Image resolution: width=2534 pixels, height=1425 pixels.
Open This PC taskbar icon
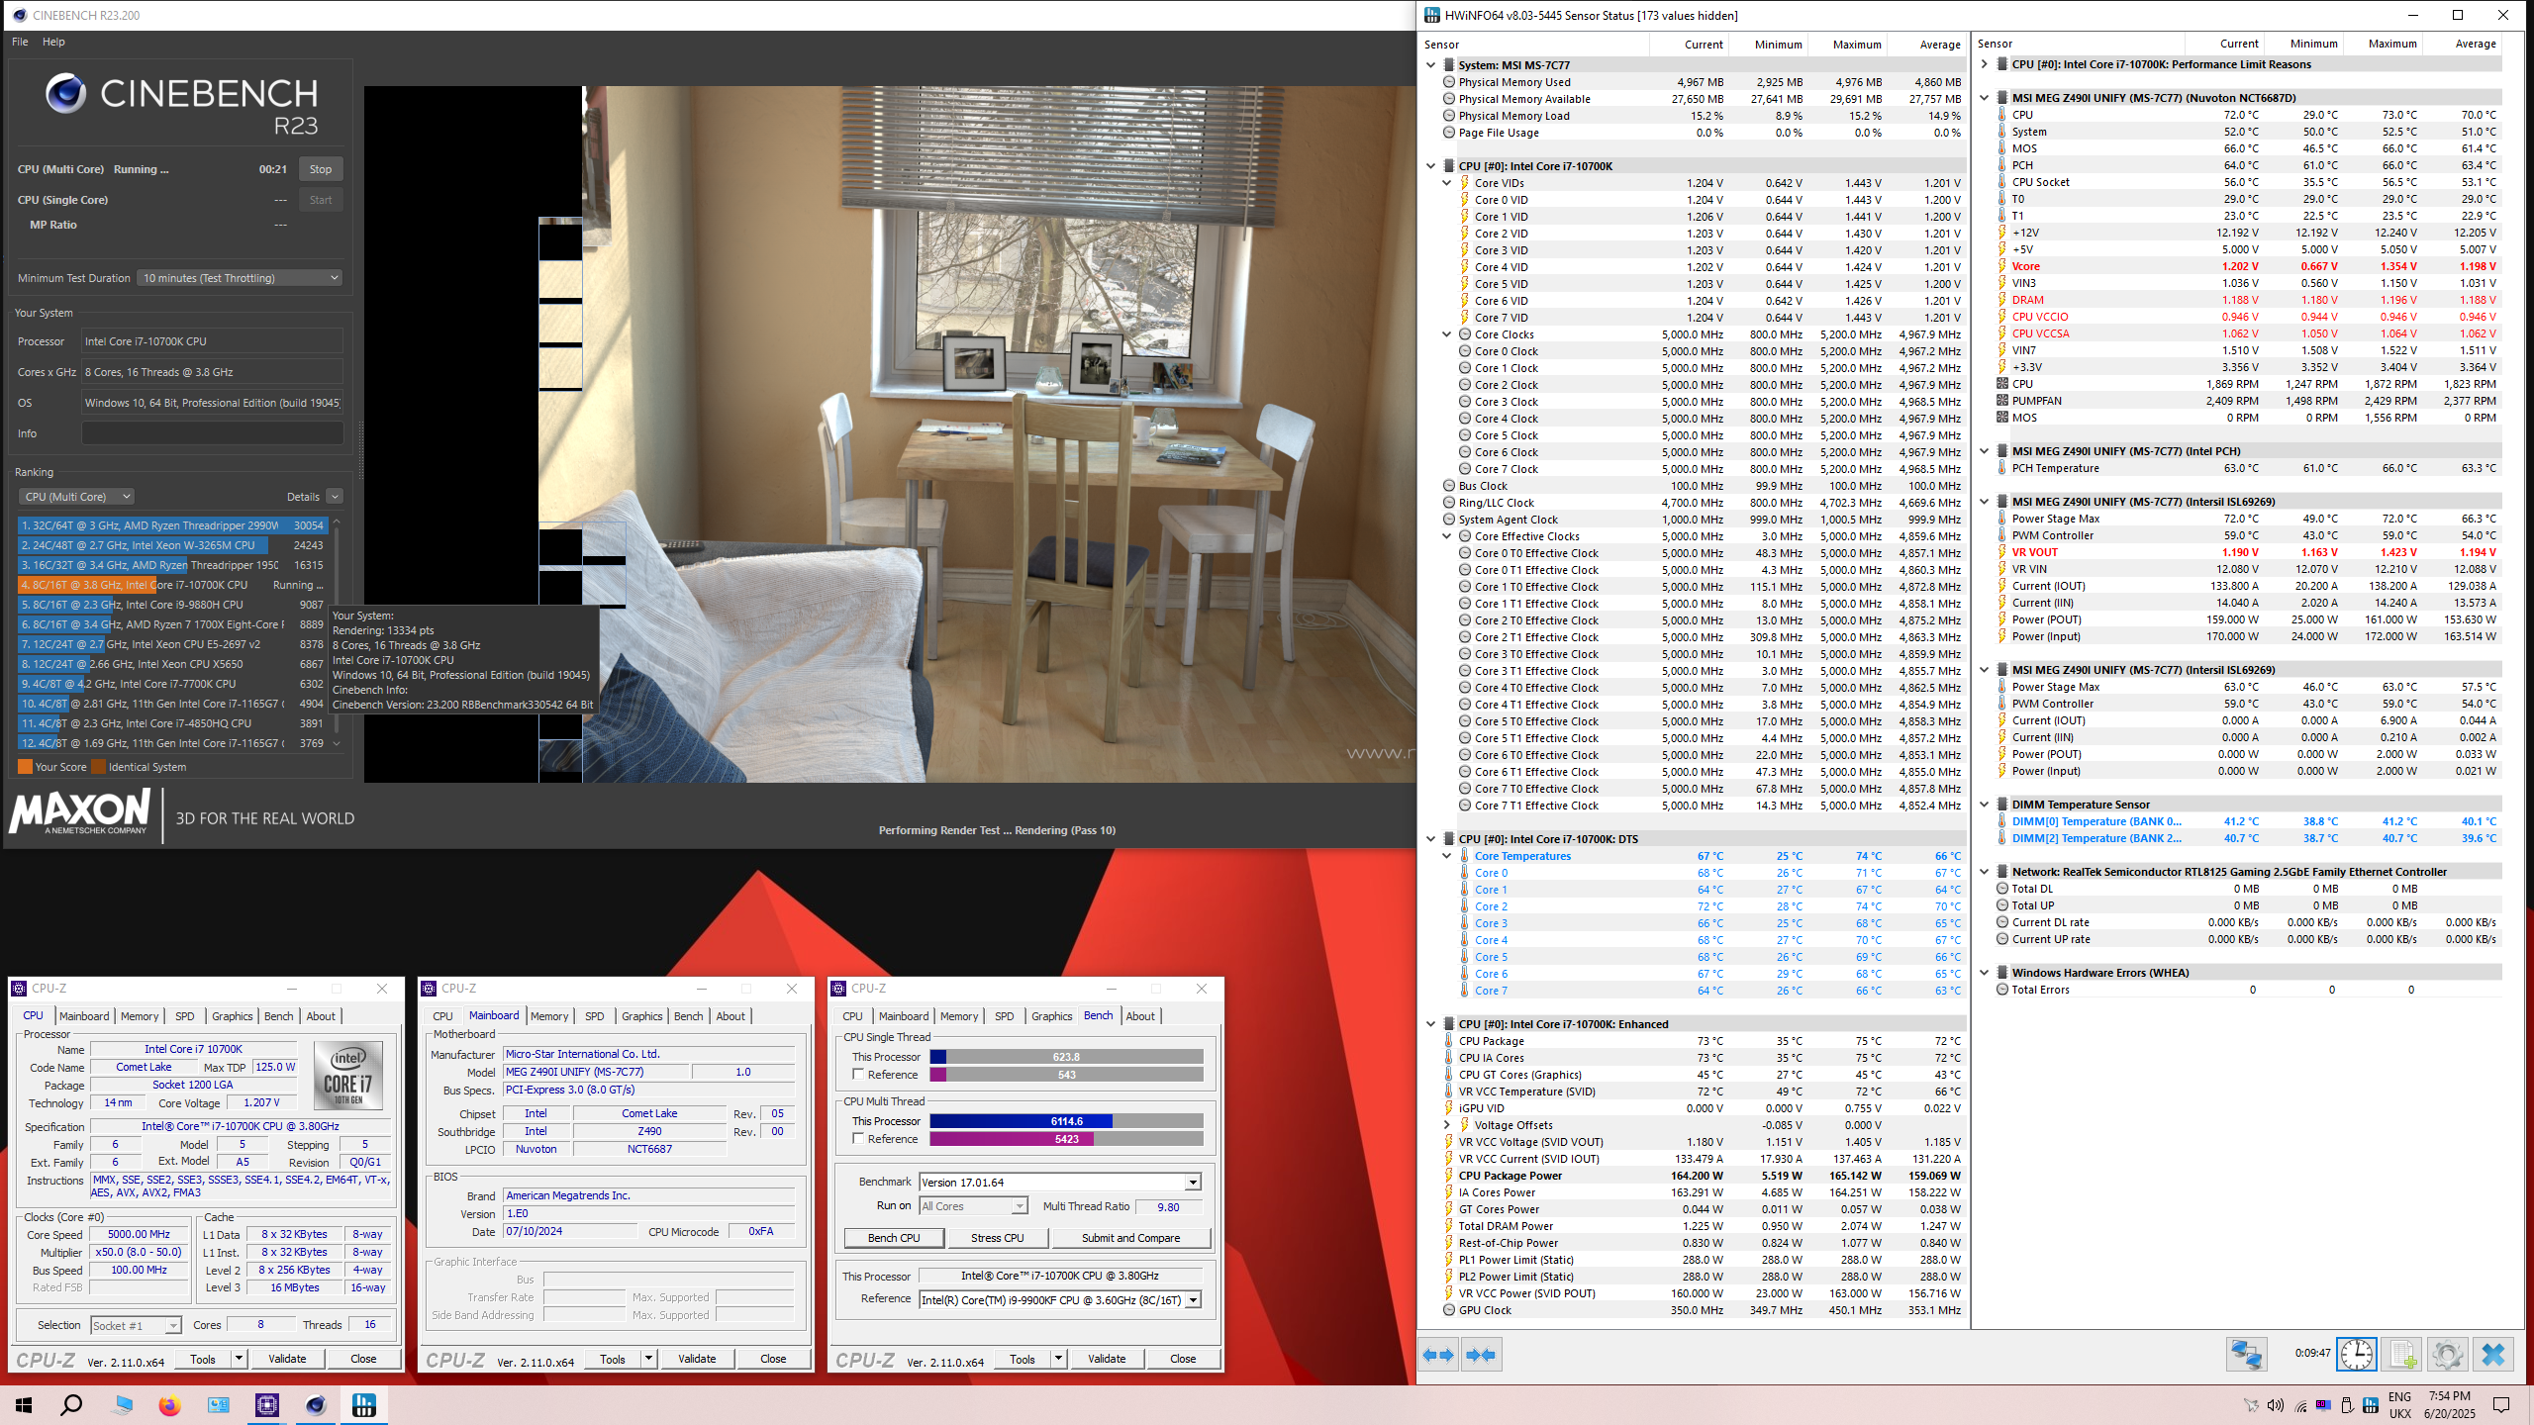pyautogui.click(x=122, y=1405)
